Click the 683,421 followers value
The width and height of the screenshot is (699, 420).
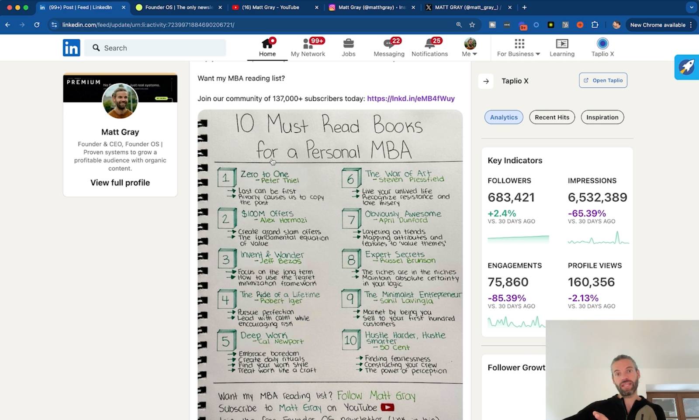(x=511, y=197)
